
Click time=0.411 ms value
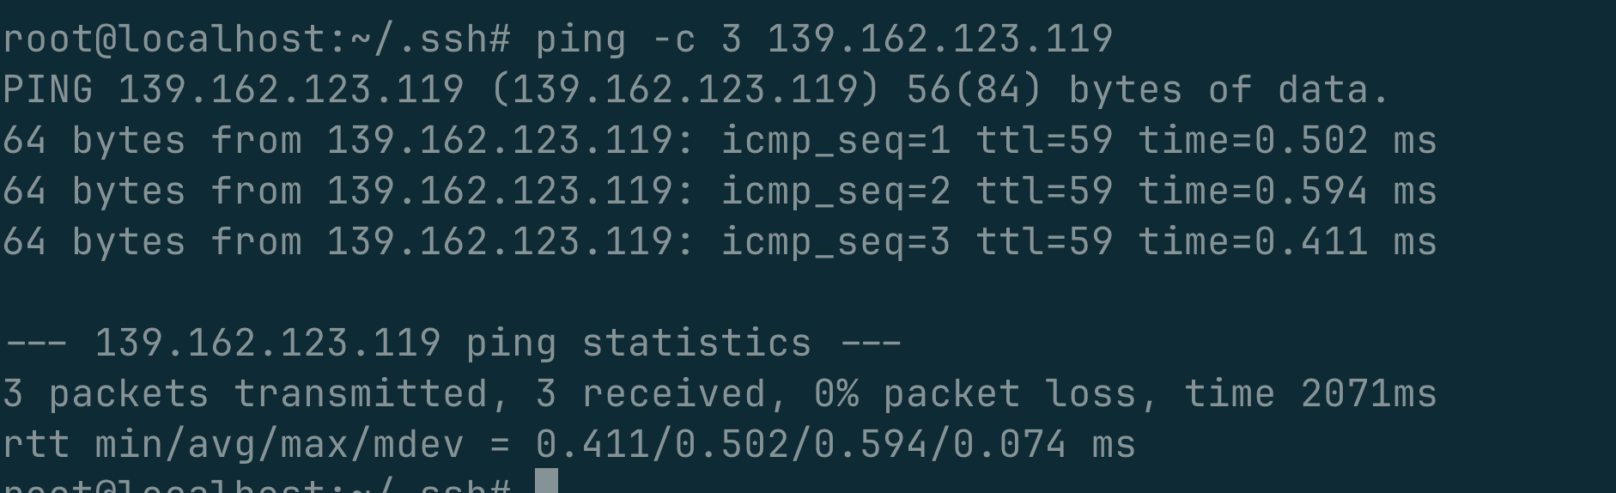click(x=1287, y=243)
